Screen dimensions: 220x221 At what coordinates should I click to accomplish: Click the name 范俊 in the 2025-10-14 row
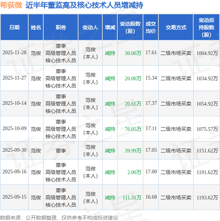(x=36, y=104)
